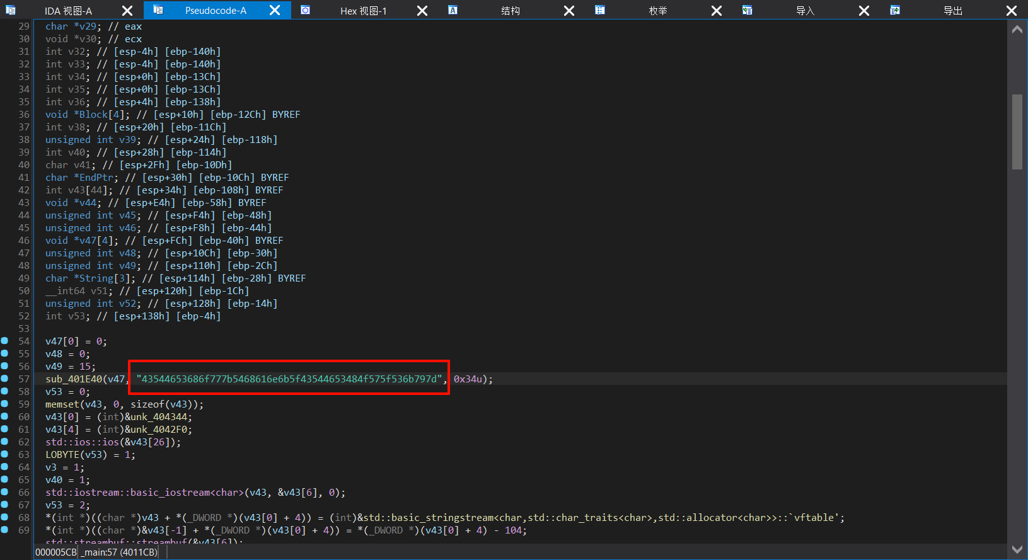Go to the 导入 tab
1028x560 pixels.
click(x=806, y=11)
